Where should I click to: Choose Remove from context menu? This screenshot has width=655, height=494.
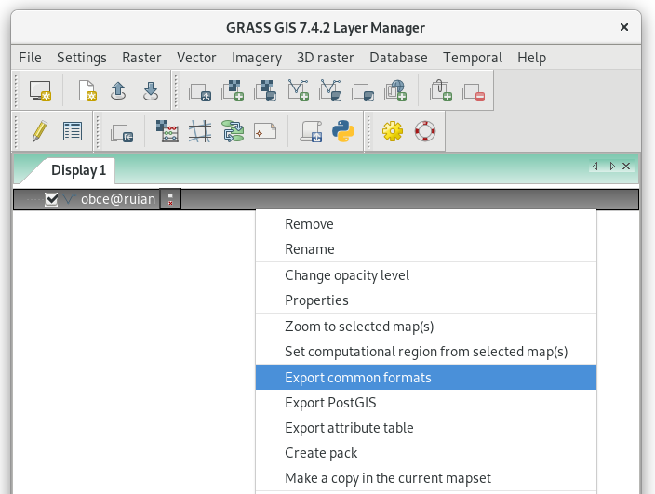(x=426, y=224)
